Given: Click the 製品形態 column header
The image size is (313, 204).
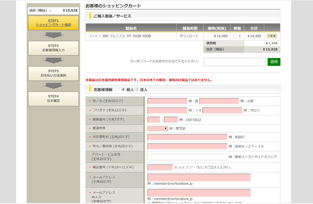Looking at the screenshot, I should (190, 28).
